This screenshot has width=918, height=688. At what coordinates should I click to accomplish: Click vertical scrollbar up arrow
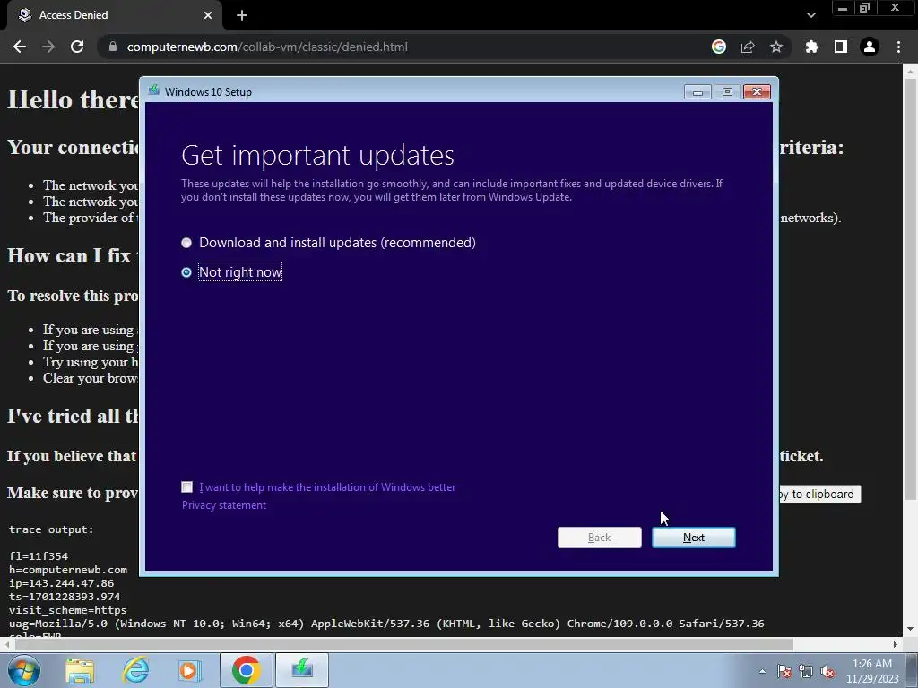[x=910, y=71]
